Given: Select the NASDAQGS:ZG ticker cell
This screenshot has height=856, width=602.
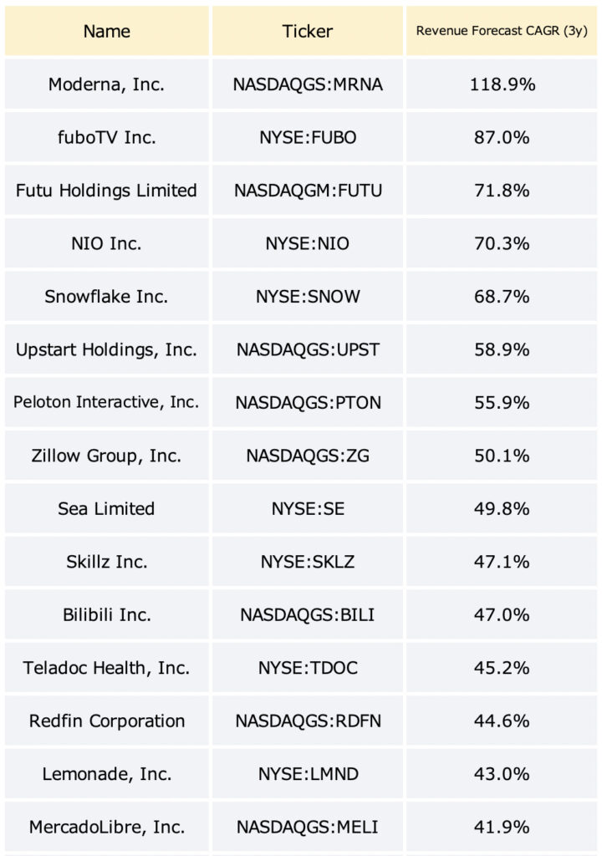Looking at the screenshot, I should tap(308, 455).
